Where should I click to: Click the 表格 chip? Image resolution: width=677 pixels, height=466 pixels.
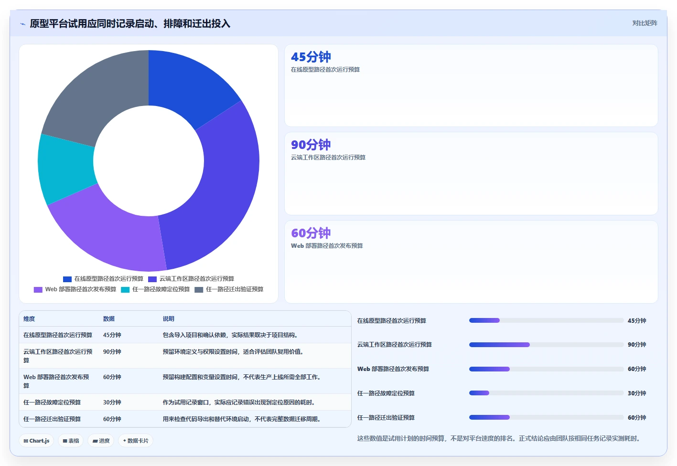pos(71,441)
